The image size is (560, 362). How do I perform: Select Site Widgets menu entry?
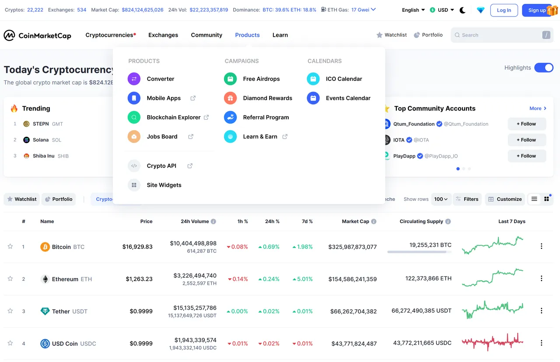tap(164, 185)
